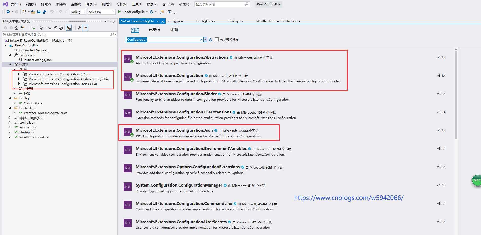Click the open file folder icon
This screenshot has width=481, height=235.
[33, 12]
